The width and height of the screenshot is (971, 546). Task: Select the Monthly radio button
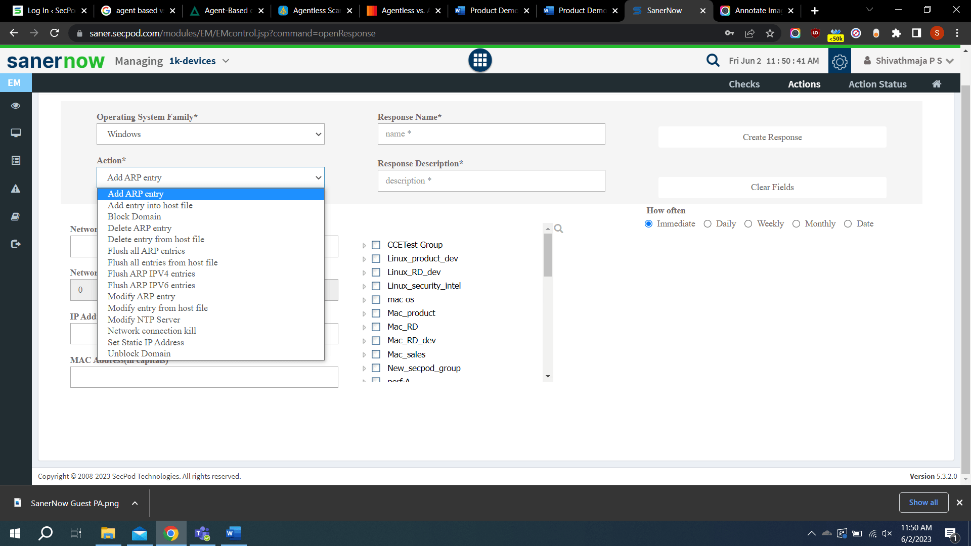pos(796,224)
